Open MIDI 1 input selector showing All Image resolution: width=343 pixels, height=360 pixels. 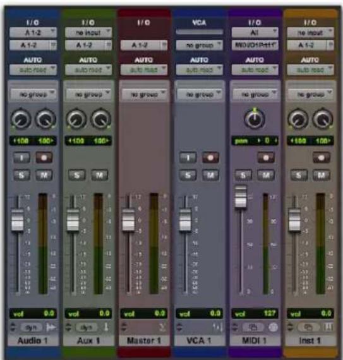coord(255,32)
